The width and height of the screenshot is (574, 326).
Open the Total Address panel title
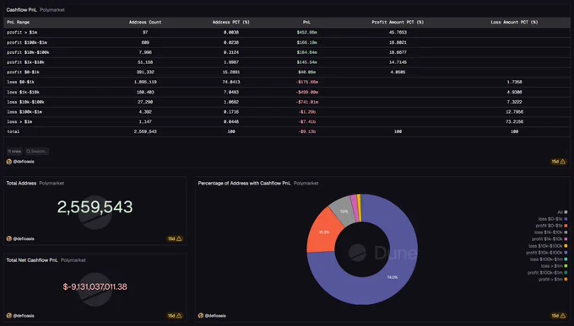pos(21,183)
